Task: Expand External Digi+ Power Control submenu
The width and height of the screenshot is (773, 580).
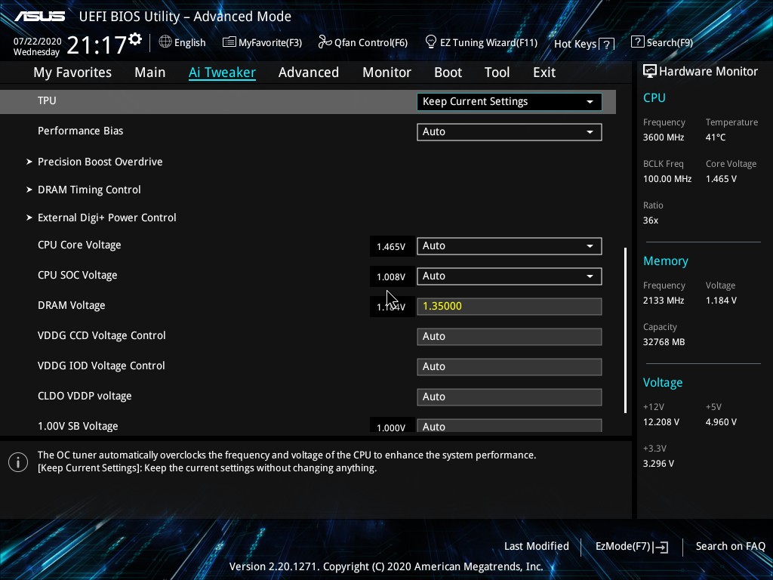Action: [x=106, y=217]
